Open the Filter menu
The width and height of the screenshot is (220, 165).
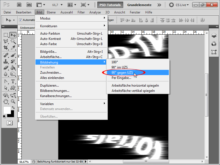pyautogui.click(x=81, y=12)
